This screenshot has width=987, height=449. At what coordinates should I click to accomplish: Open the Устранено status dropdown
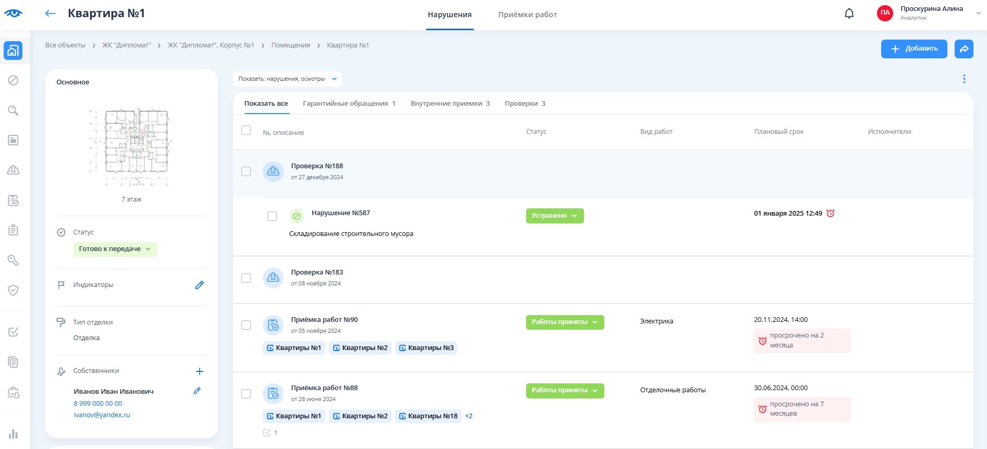(x=554, y=216)
